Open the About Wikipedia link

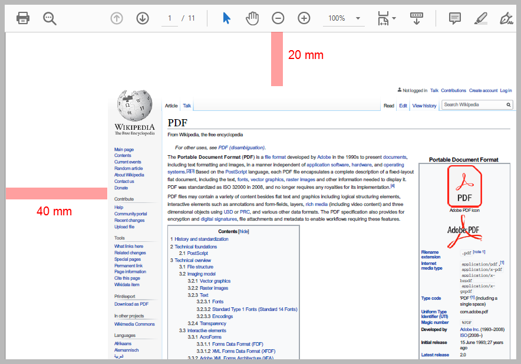(129, 175)
